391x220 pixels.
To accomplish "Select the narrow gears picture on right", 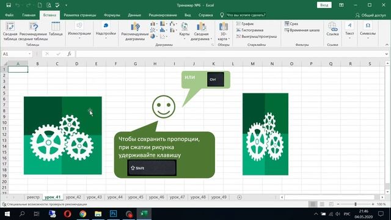I will (265, 134).
